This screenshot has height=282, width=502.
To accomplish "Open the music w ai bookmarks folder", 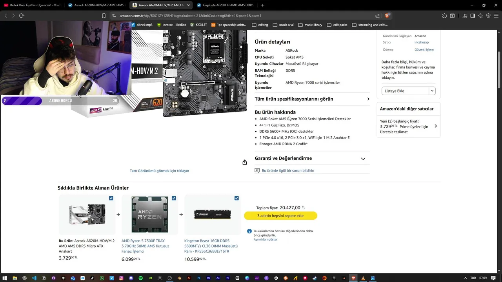I will [x=283, y=25].
